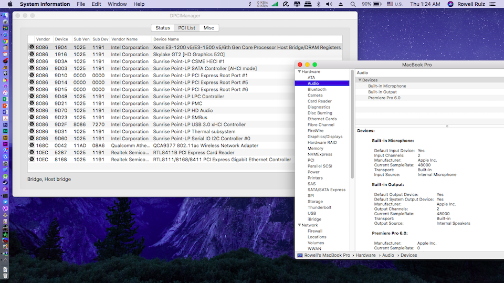504x283 pixels.
Task: Switch to the Misc tab
Action: (208, 28)
